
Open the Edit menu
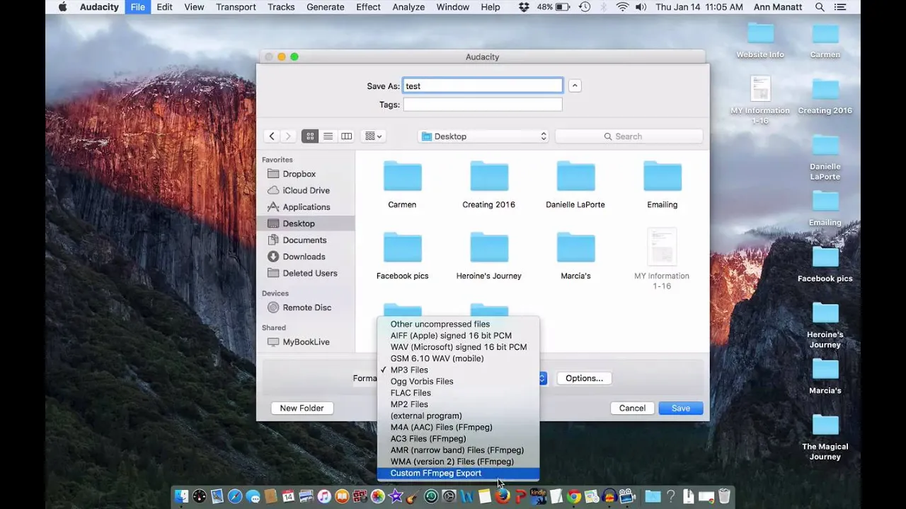click(x=164, y=7)
